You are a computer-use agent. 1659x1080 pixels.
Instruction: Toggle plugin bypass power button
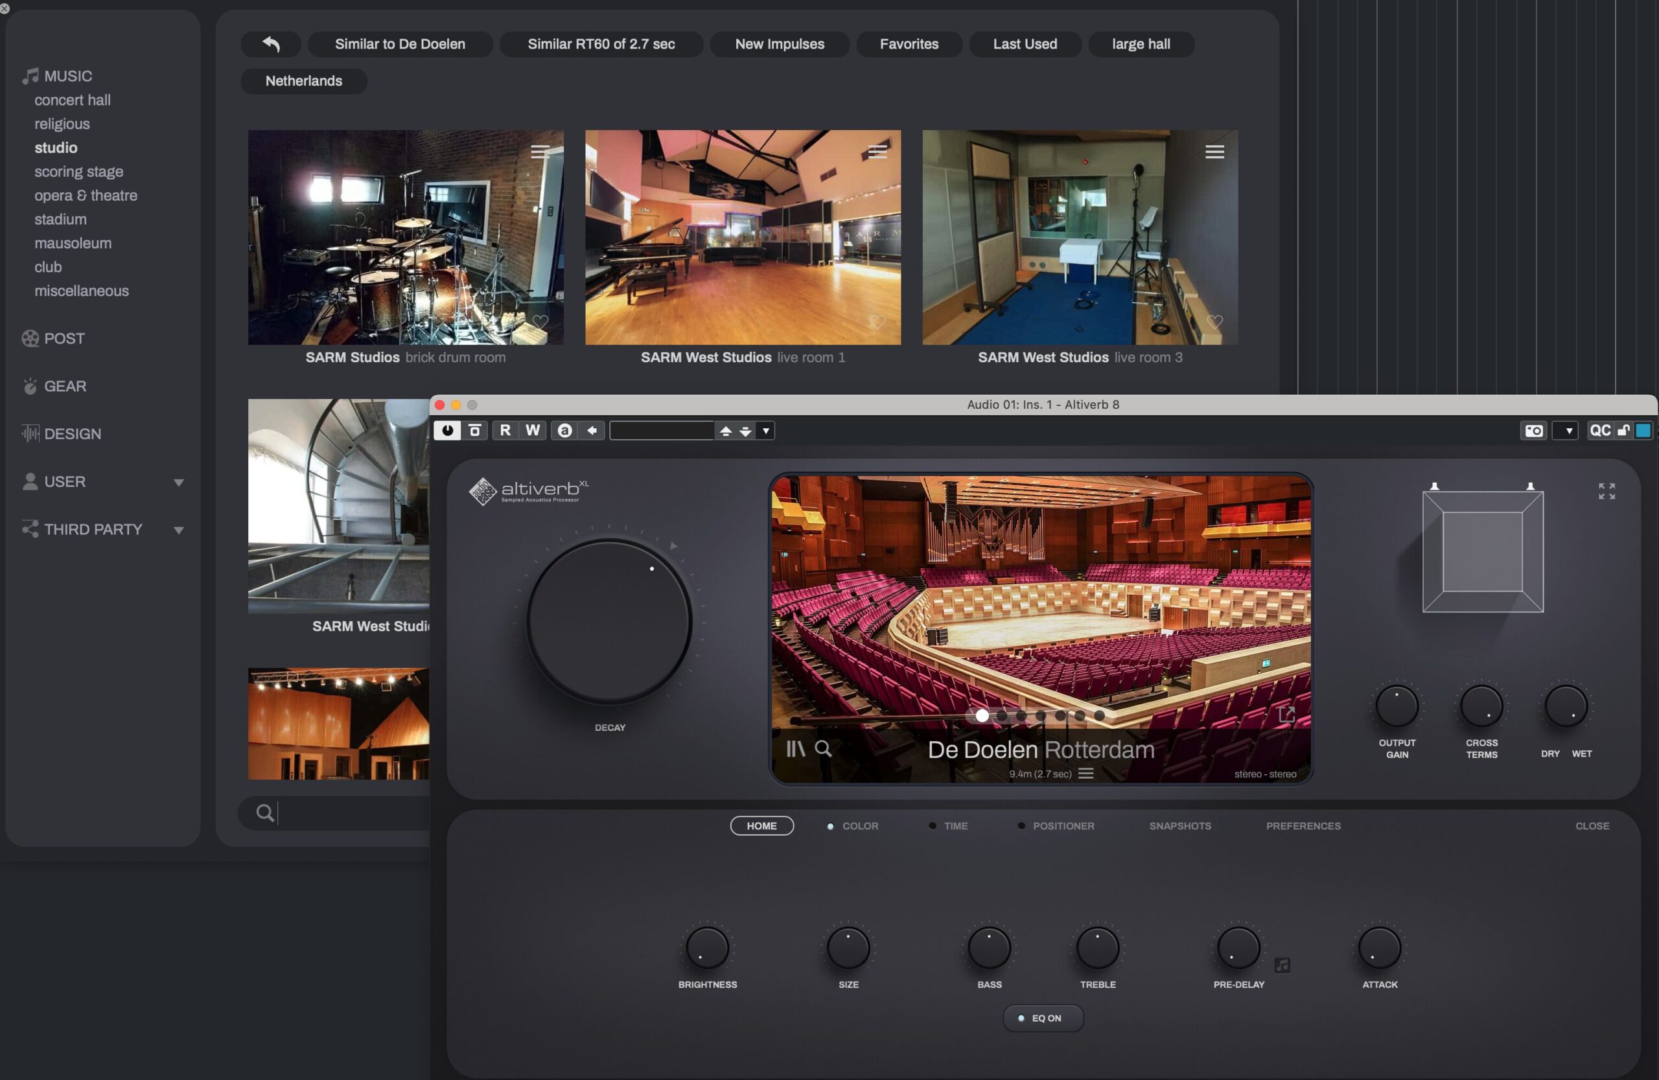pyautogui.click(x=447, y=431)
